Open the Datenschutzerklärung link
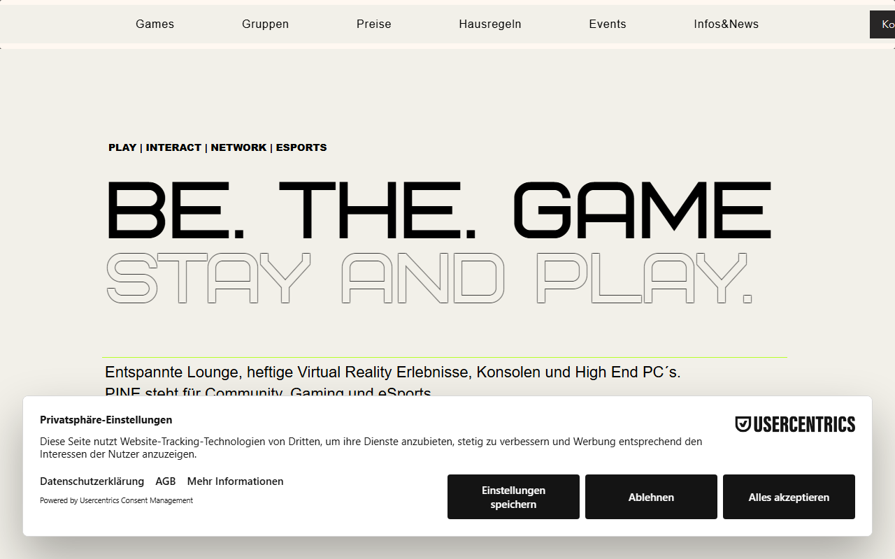This screenshot has height=559, width=895. click(92, 481)
